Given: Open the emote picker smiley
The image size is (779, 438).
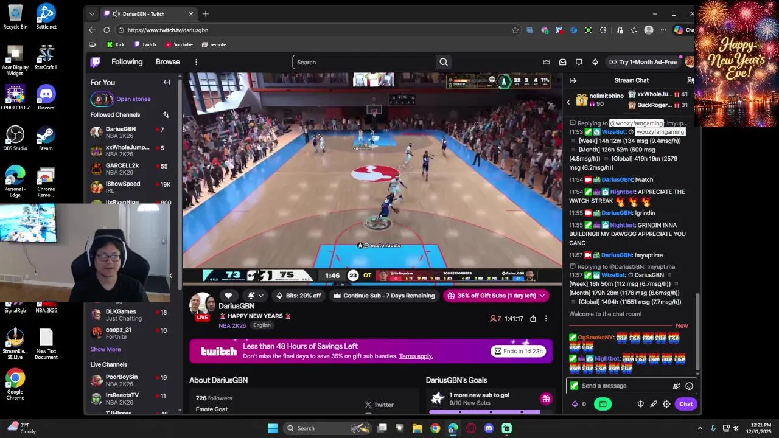Looking at the screenshot, I should pyautogui.click(x=689, y=386).
